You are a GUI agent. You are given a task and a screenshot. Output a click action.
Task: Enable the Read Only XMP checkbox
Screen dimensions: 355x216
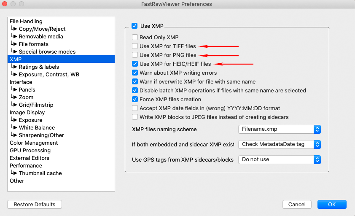(x=135, y=38)
